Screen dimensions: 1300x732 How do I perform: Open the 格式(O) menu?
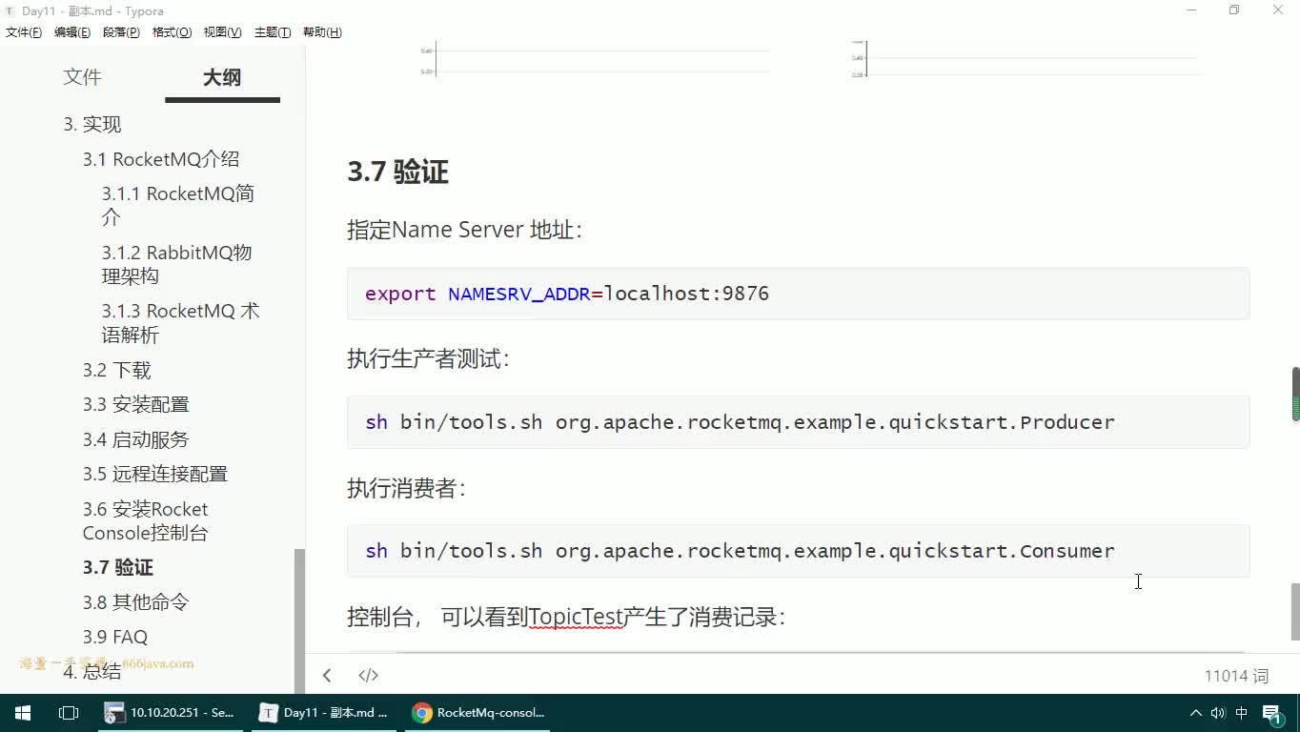click(173, 32)
